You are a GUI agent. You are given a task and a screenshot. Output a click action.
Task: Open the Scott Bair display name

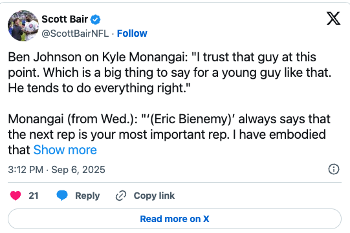click(x=65, y=19)
